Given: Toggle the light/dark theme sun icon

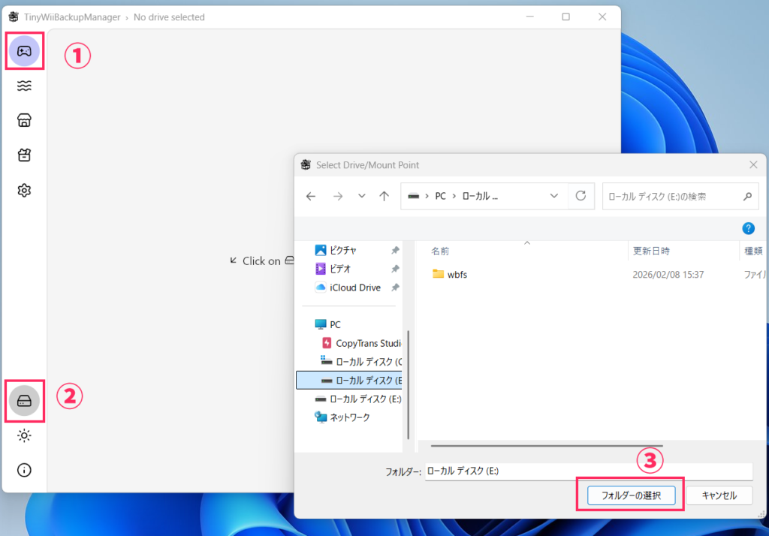Looking at the screenshot, I should [24, 435].
